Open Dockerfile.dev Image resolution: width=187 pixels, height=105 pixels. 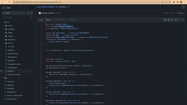[x=13, y=54]
